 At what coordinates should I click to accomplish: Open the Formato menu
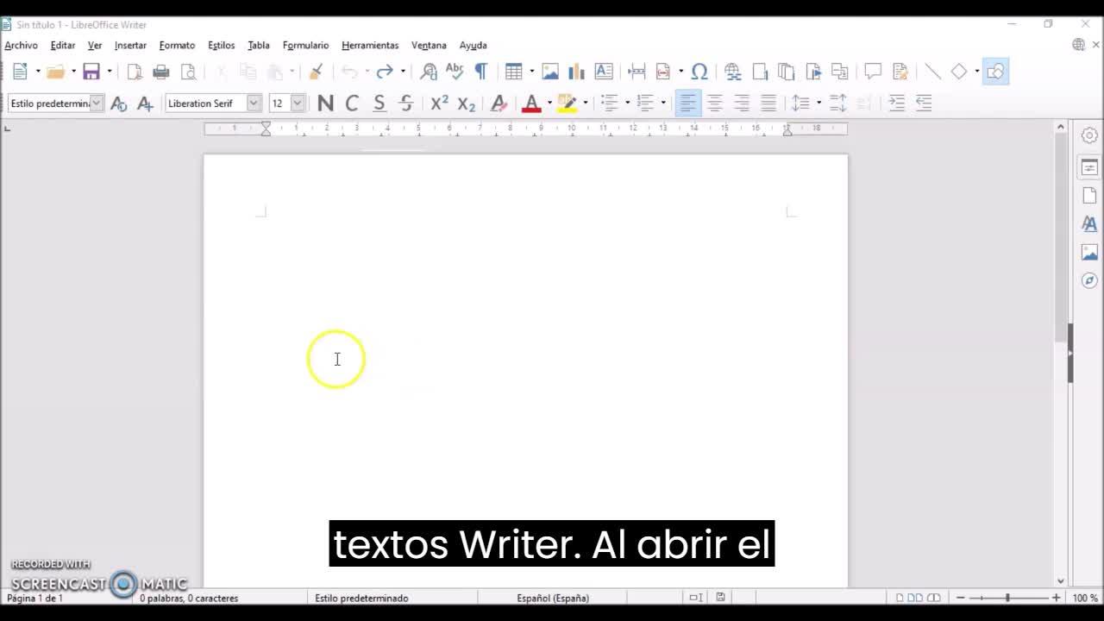177,45
